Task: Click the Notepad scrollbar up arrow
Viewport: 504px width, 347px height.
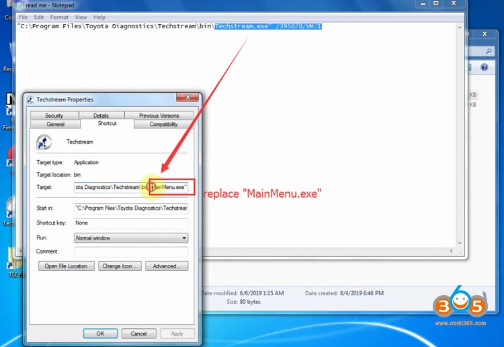Action: point(460,28)
